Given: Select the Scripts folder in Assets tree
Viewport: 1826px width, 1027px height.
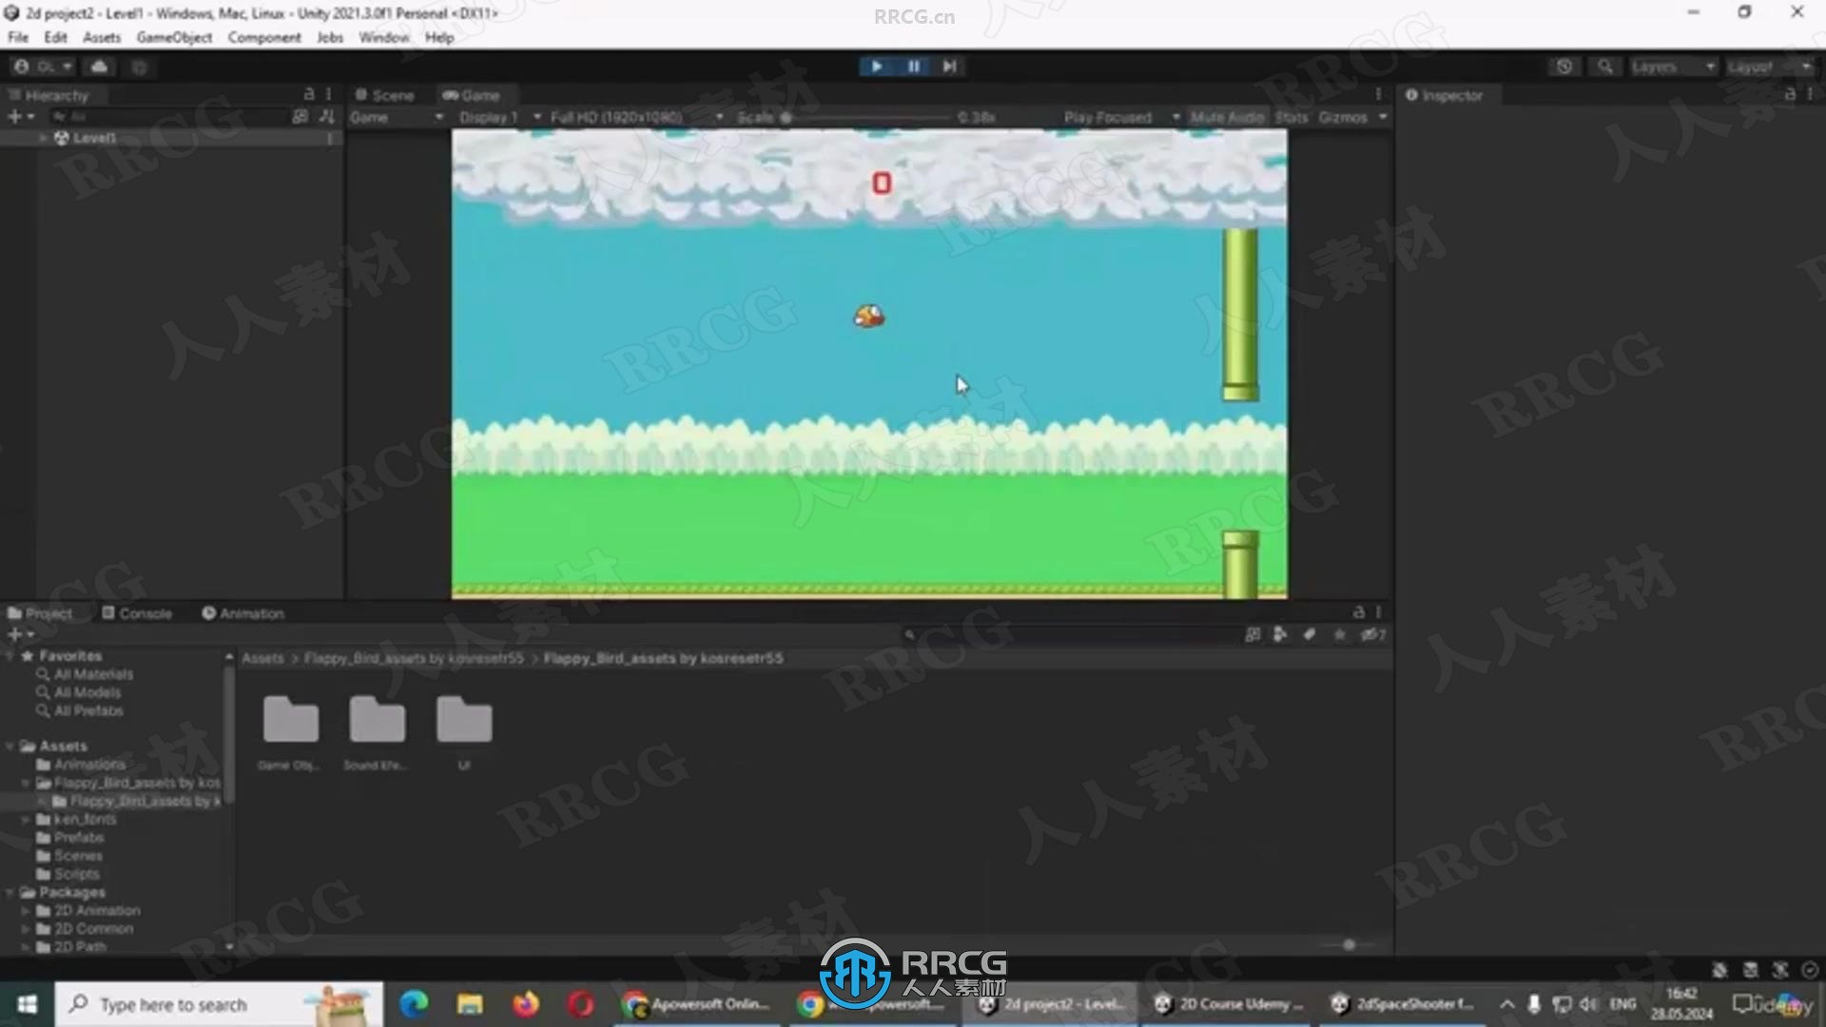Looking at the screenshot, I should pos(76,874).
